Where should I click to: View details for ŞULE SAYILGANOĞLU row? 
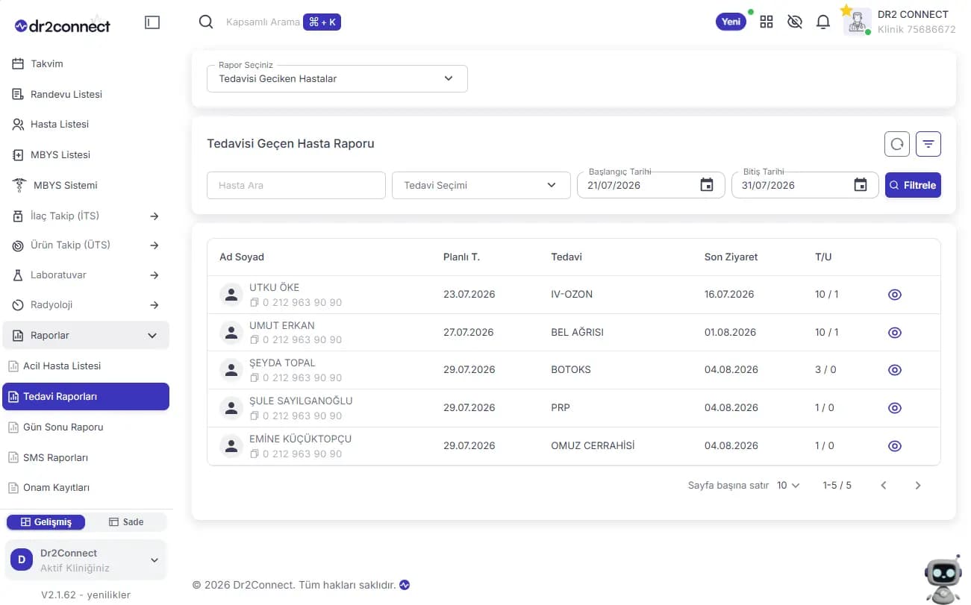(895, 408)
